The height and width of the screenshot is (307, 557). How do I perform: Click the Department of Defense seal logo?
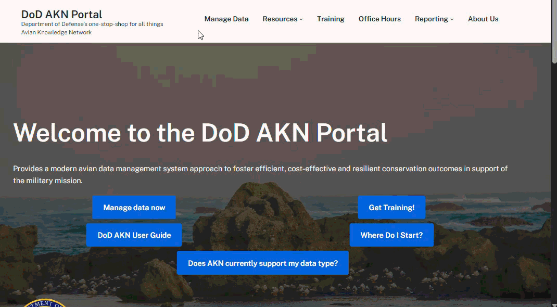(x=44, y=303)
